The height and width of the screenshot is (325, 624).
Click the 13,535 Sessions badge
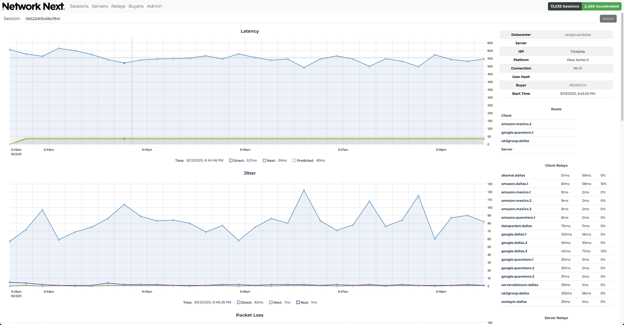click(x=565, y=6)
